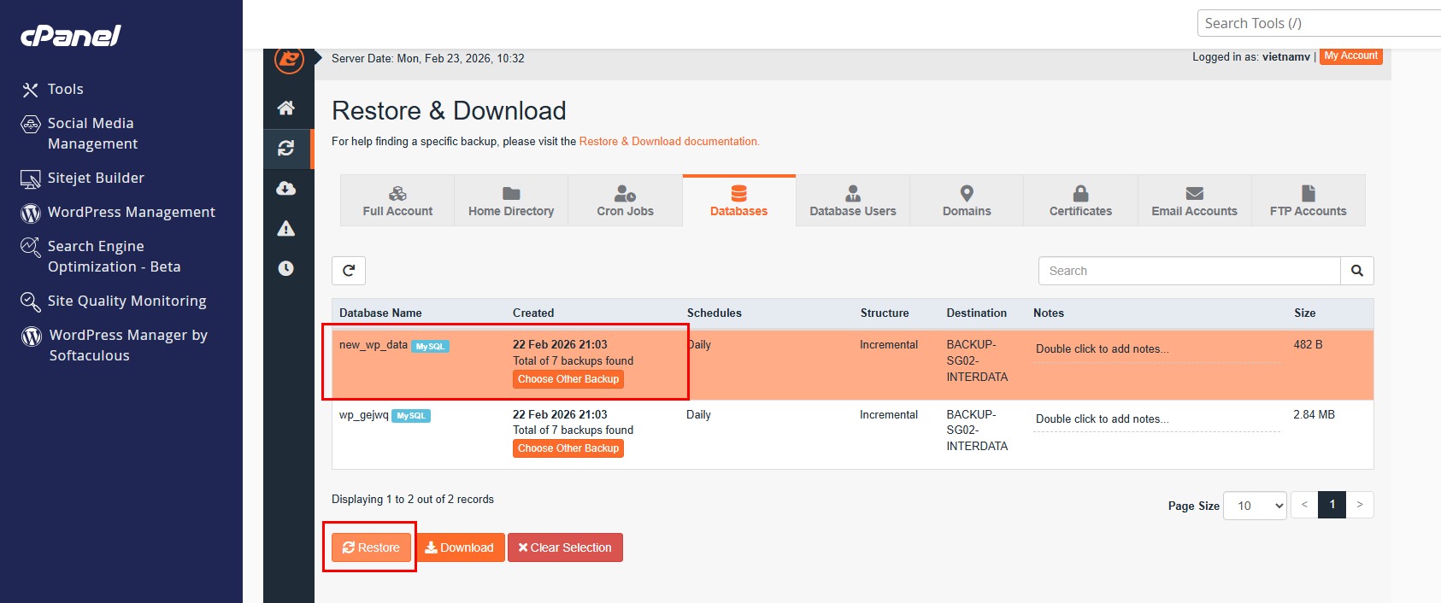The height and width of the screenshot is (603, 1441).
Task: Open the Page Size dropdown
Action: coord(1255,506)
